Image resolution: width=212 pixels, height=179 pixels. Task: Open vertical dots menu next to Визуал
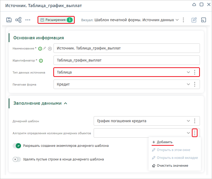(183, 20)
